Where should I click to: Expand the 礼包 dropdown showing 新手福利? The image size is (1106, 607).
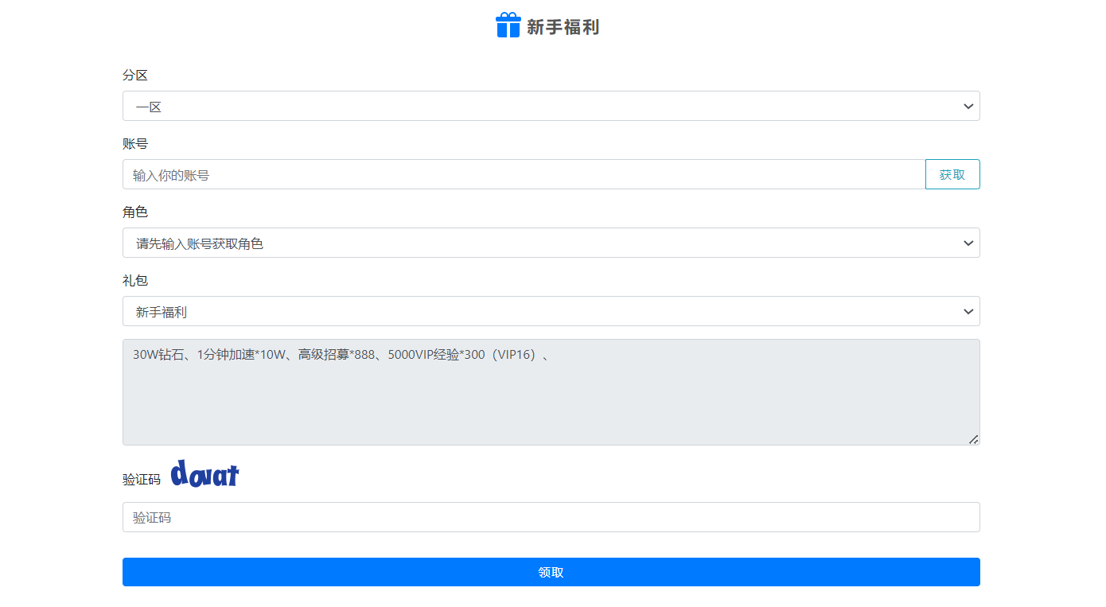click(x=541, y=311)
